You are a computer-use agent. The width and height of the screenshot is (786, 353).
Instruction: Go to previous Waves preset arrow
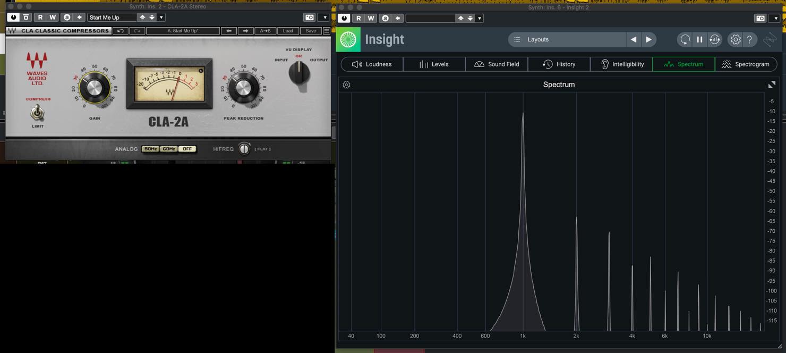click(x=229, y=31)
